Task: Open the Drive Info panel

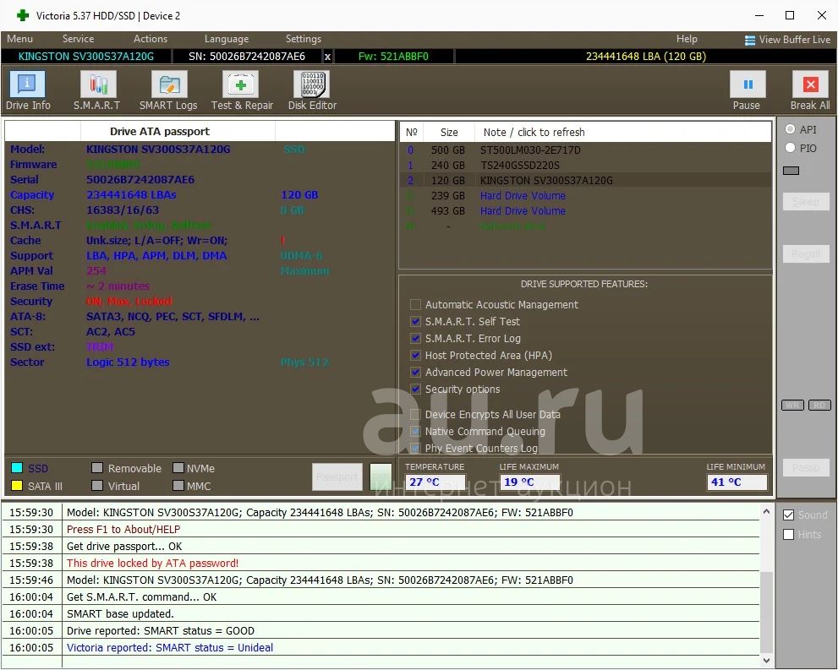Action: 27,90
